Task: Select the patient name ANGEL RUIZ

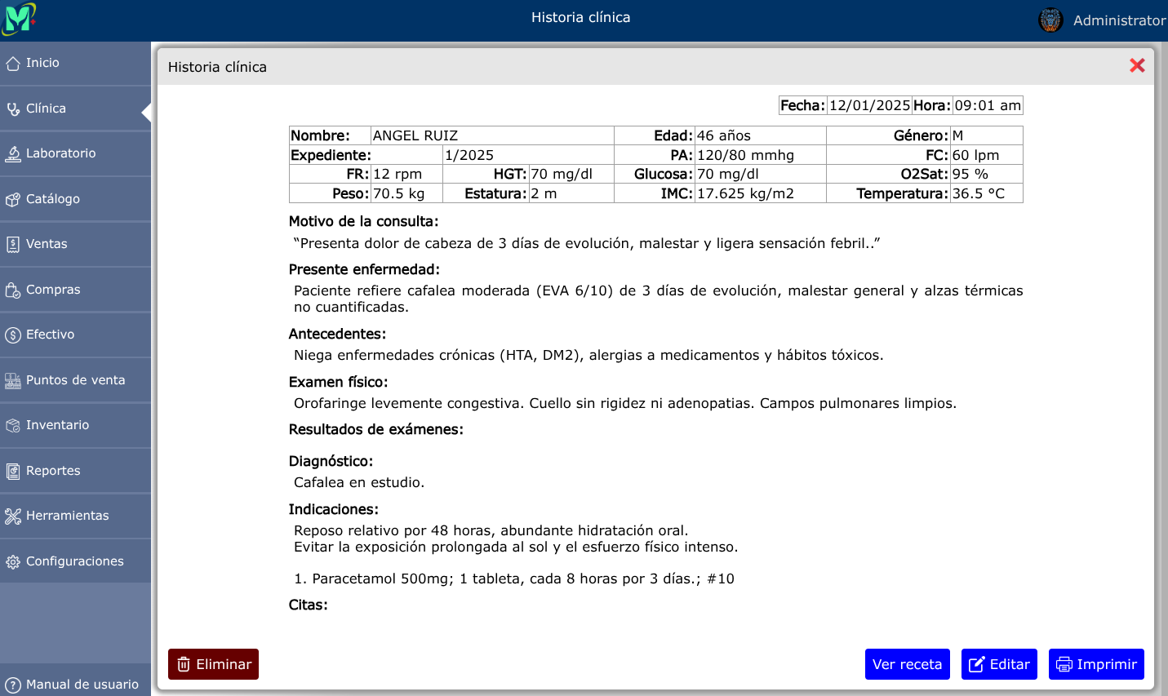Action: tap(415, 135)
